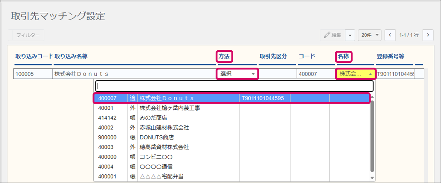
Task: Choose みのだ商店 in the dropdown list
Action: [153, 118]
